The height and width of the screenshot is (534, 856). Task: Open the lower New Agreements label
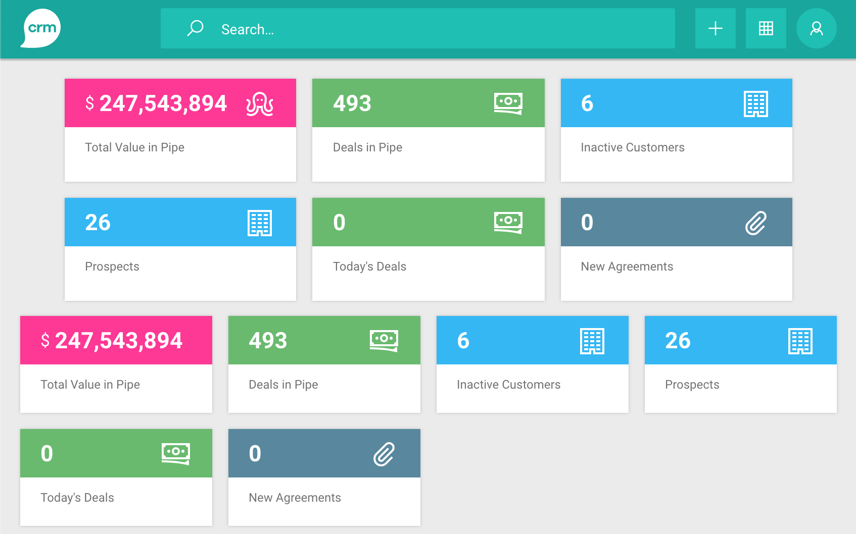point(295,498)
